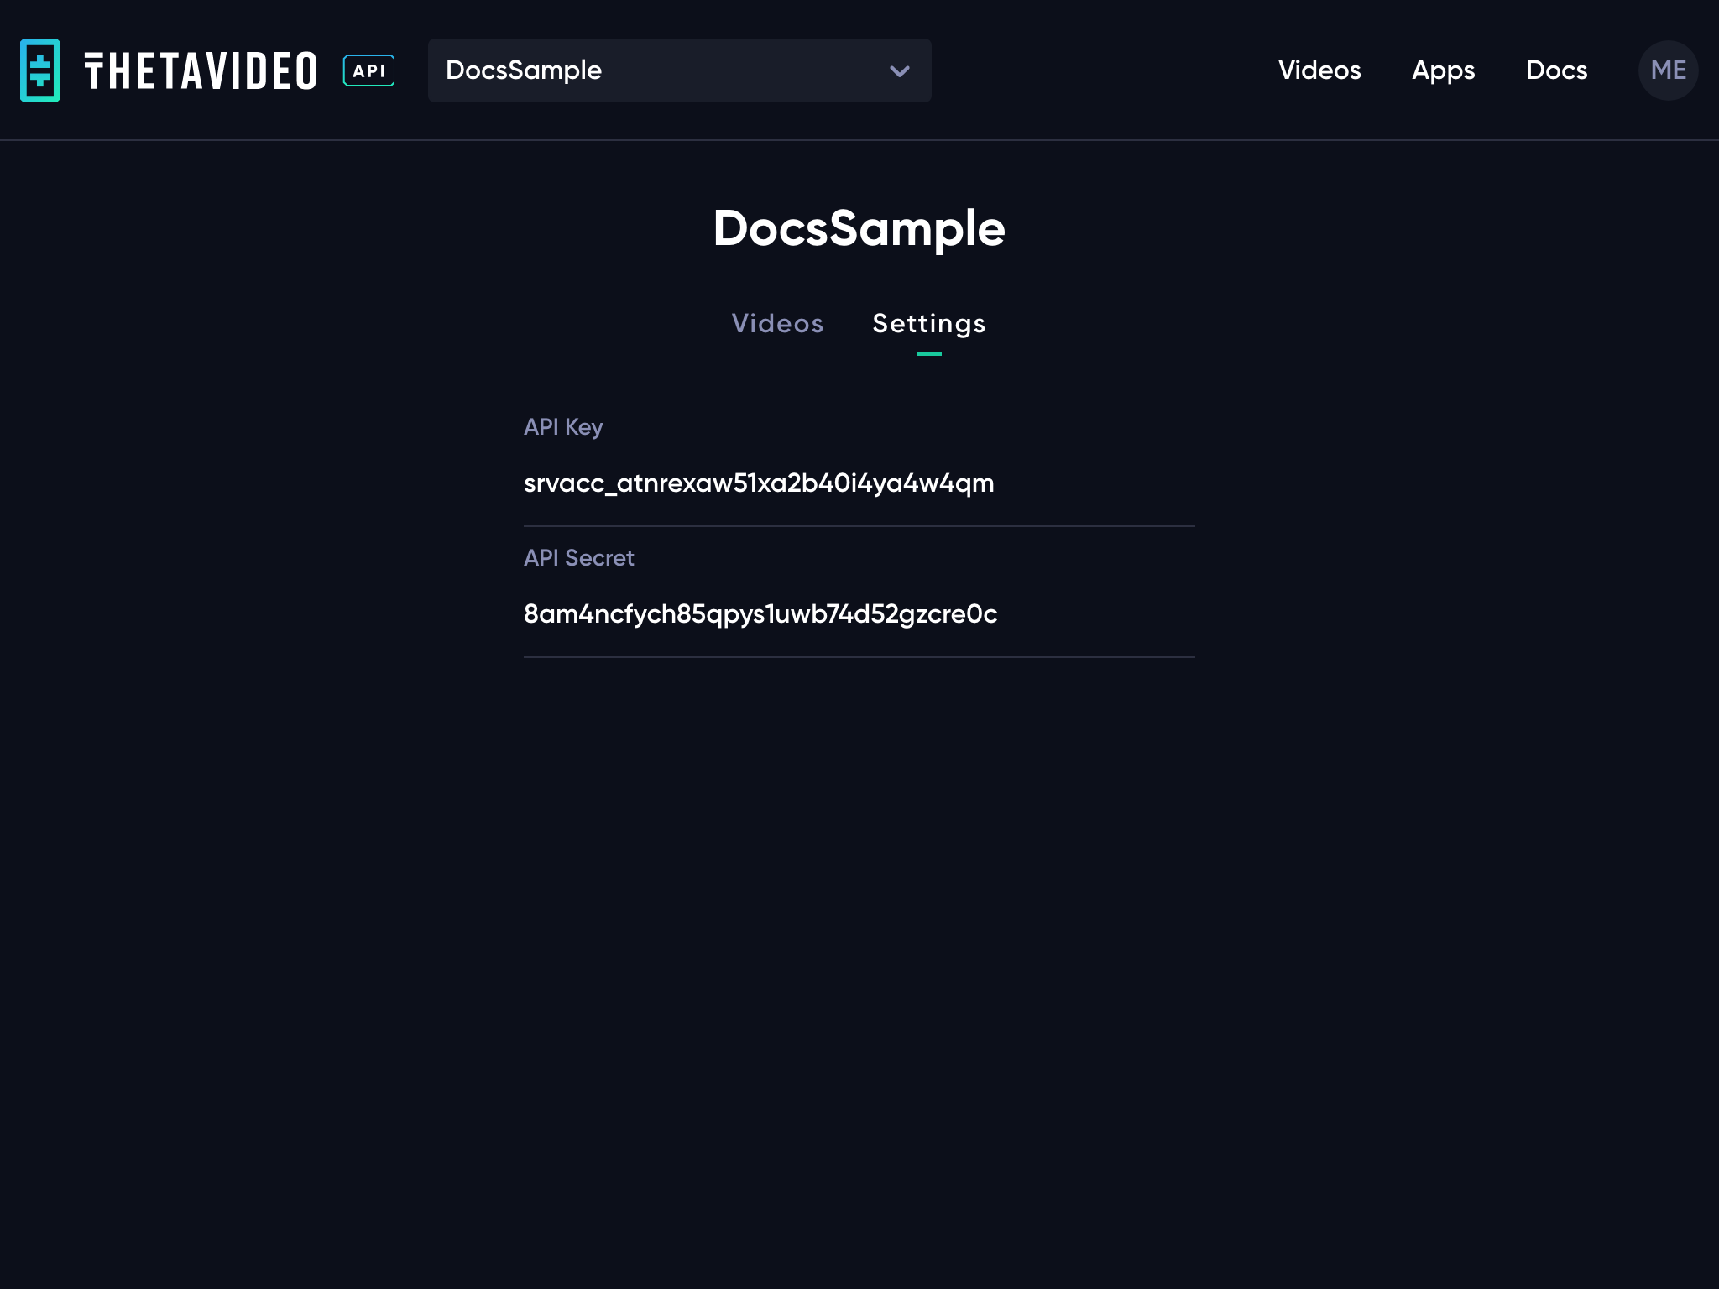This screenshot has height=1289, width=1719.
Task: Open Apps in top navigation
Action: click(1443, 70)
